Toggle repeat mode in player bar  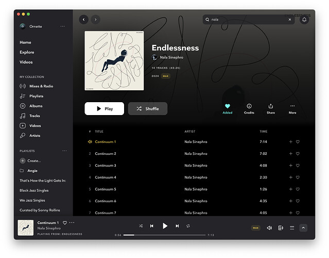click(x=188, y=226)
